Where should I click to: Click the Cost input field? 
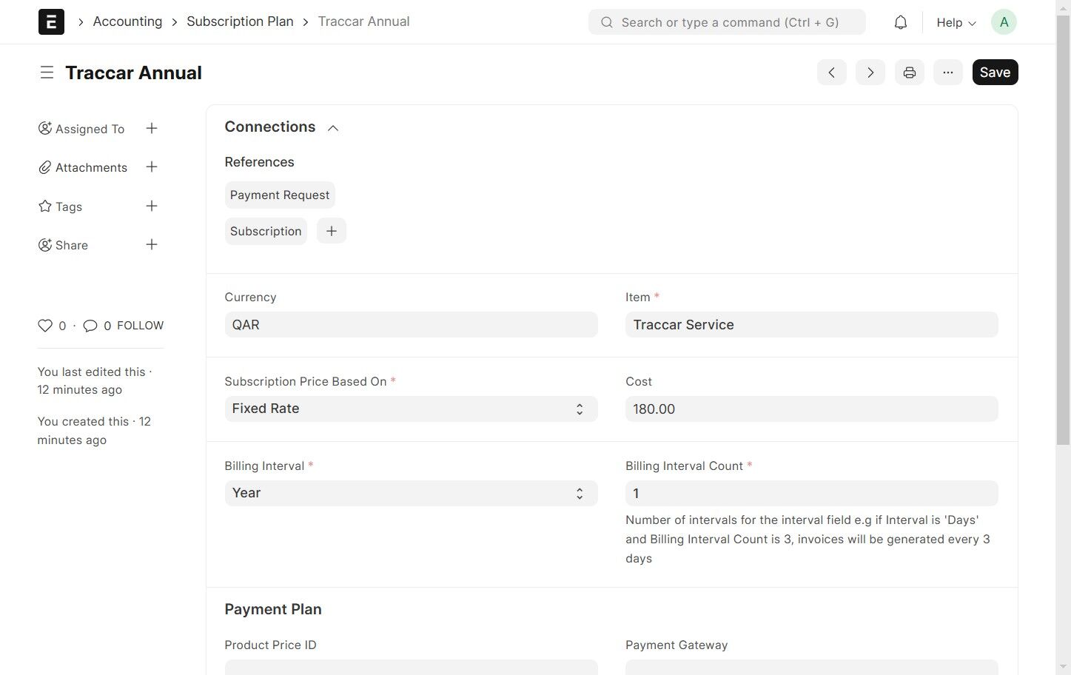click(x=811, y=409)
